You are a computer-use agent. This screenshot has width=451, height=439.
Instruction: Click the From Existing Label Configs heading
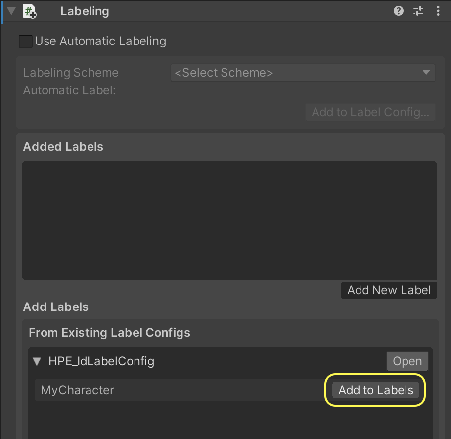click(109, 333)
